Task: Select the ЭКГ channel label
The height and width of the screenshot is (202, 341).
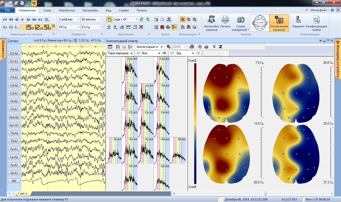Action: 14,181
